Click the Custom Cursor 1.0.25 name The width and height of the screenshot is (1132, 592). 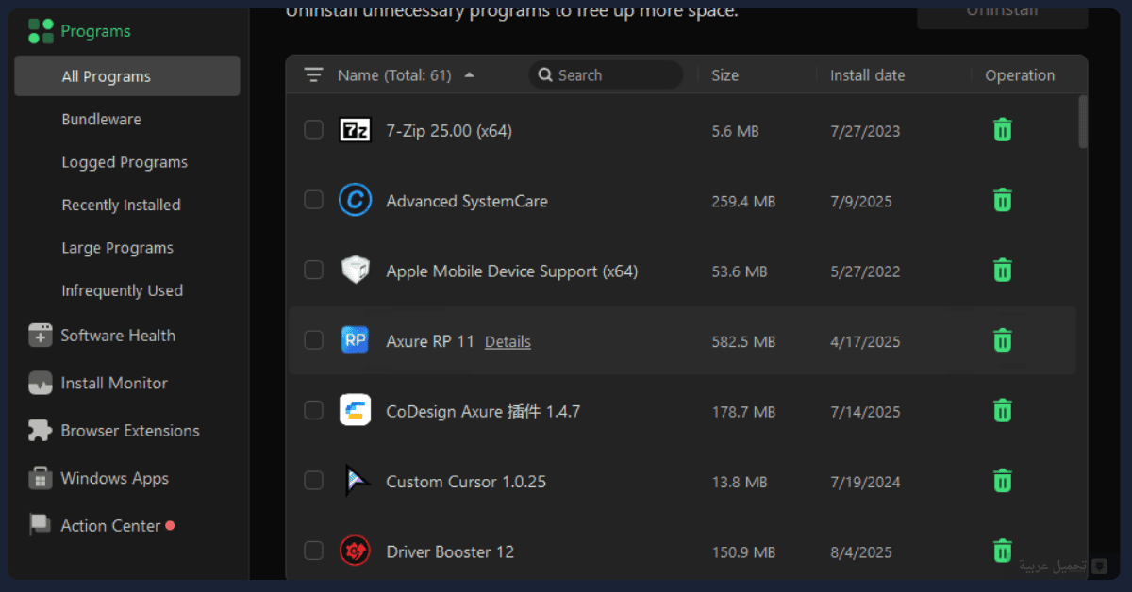(x=466, y=482)
